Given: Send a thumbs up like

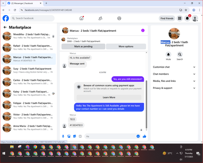Looking at the screenshot, I should coord(145,136).
